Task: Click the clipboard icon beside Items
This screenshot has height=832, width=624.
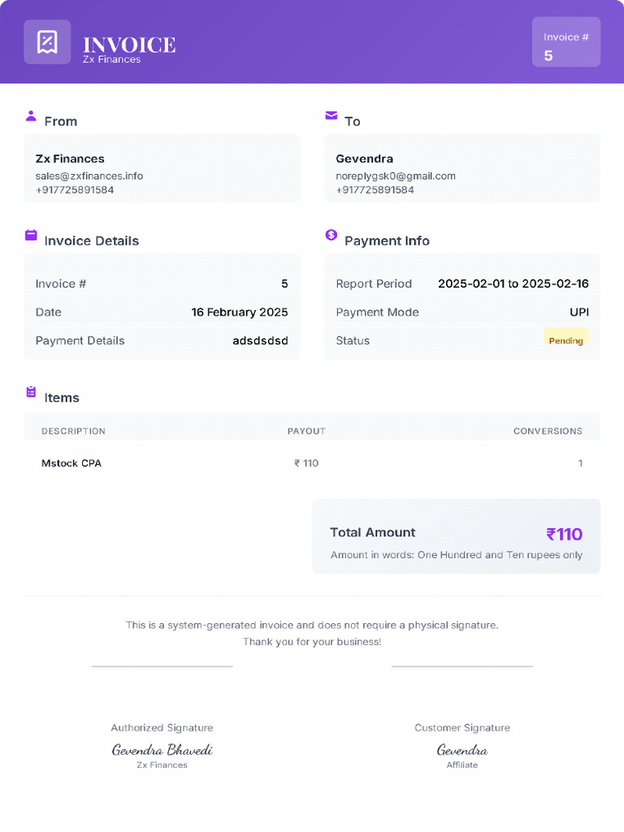Action: point(31,392)
